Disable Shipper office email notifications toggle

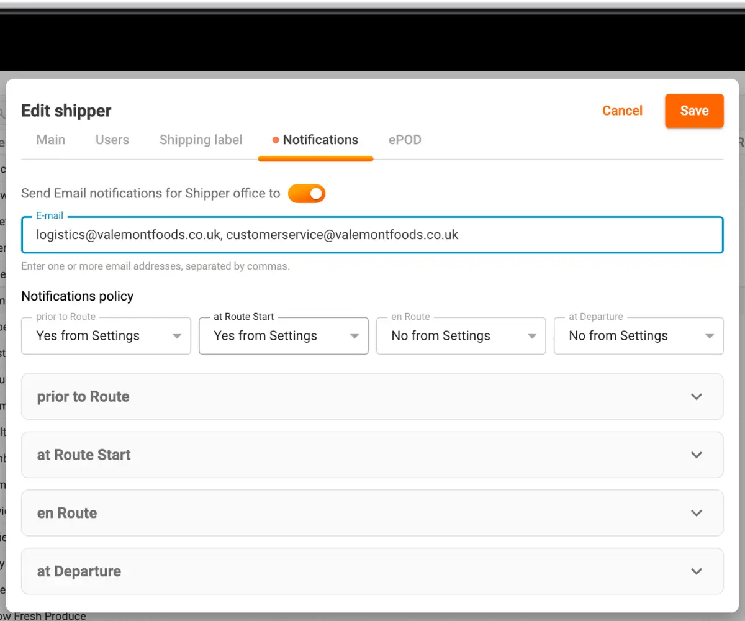[307, 194]
